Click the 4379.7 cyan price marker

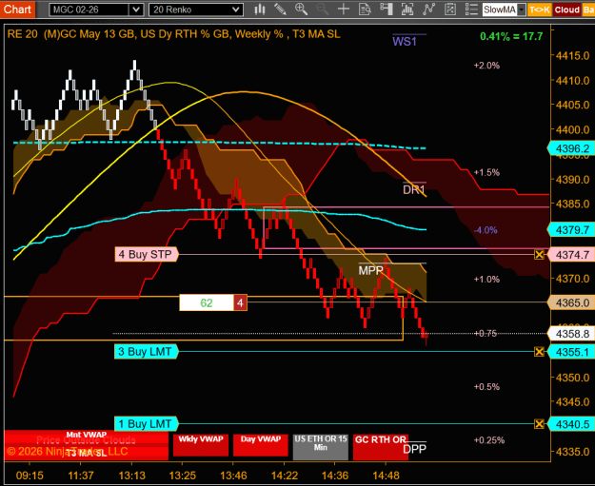pyautogui.click(x=570, y=230)
